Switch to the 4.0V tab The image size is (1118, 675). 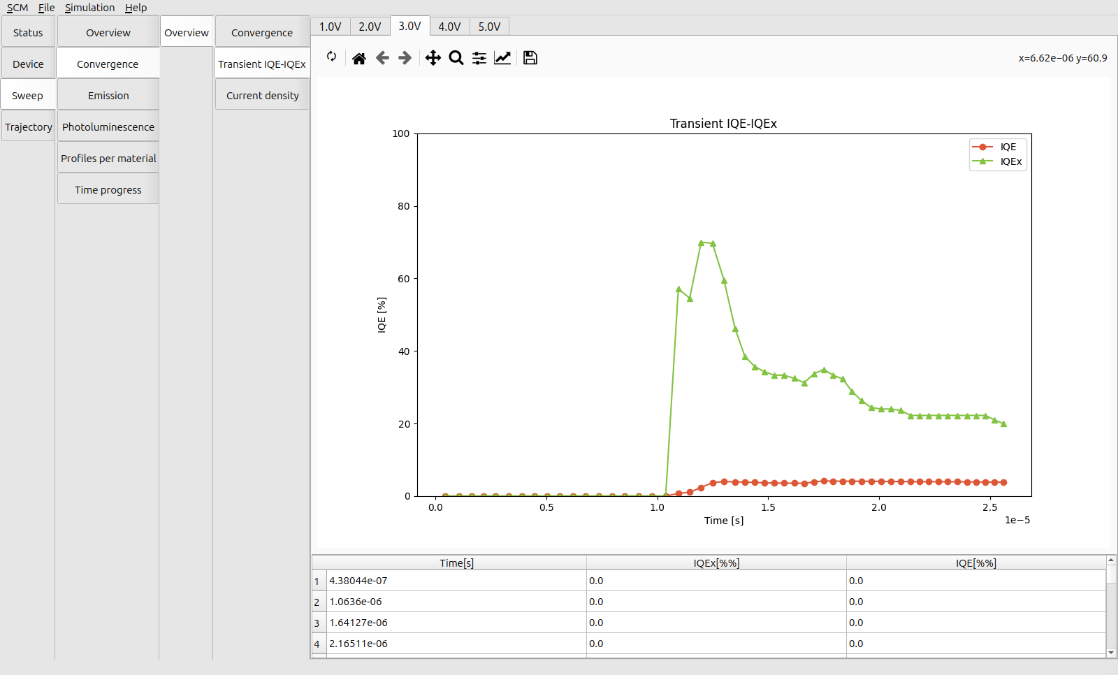[449, 27]
